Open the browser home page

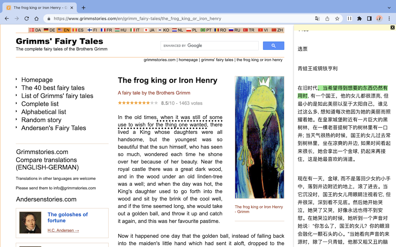pos(37,19)
